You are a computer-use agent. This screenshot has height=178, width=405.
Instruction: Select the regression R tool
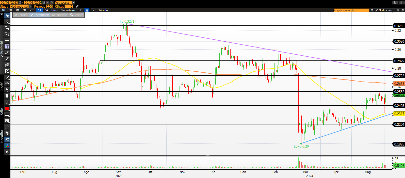point(7,71)
